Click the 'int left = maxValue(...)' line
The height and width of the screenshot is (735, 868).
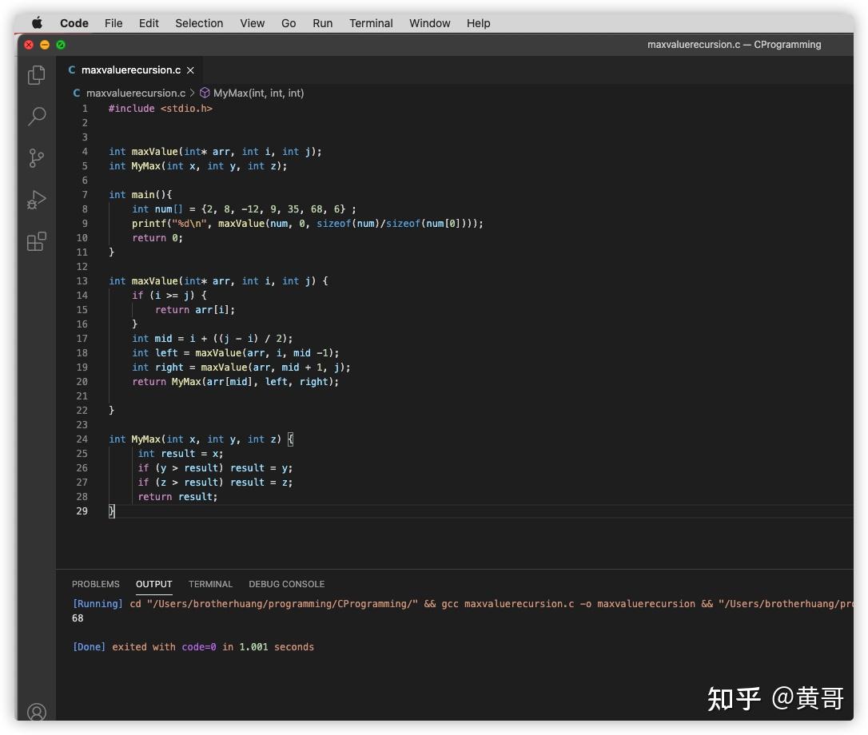coord(235,353)
